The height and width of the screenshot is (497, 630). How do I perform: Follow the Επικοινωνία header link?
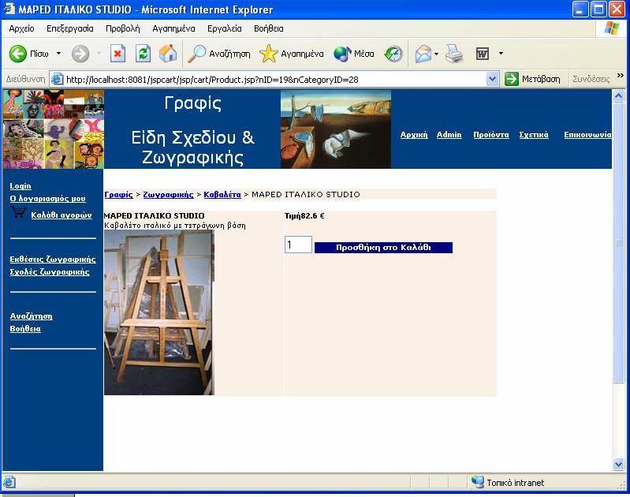click(x=587, y=135)
